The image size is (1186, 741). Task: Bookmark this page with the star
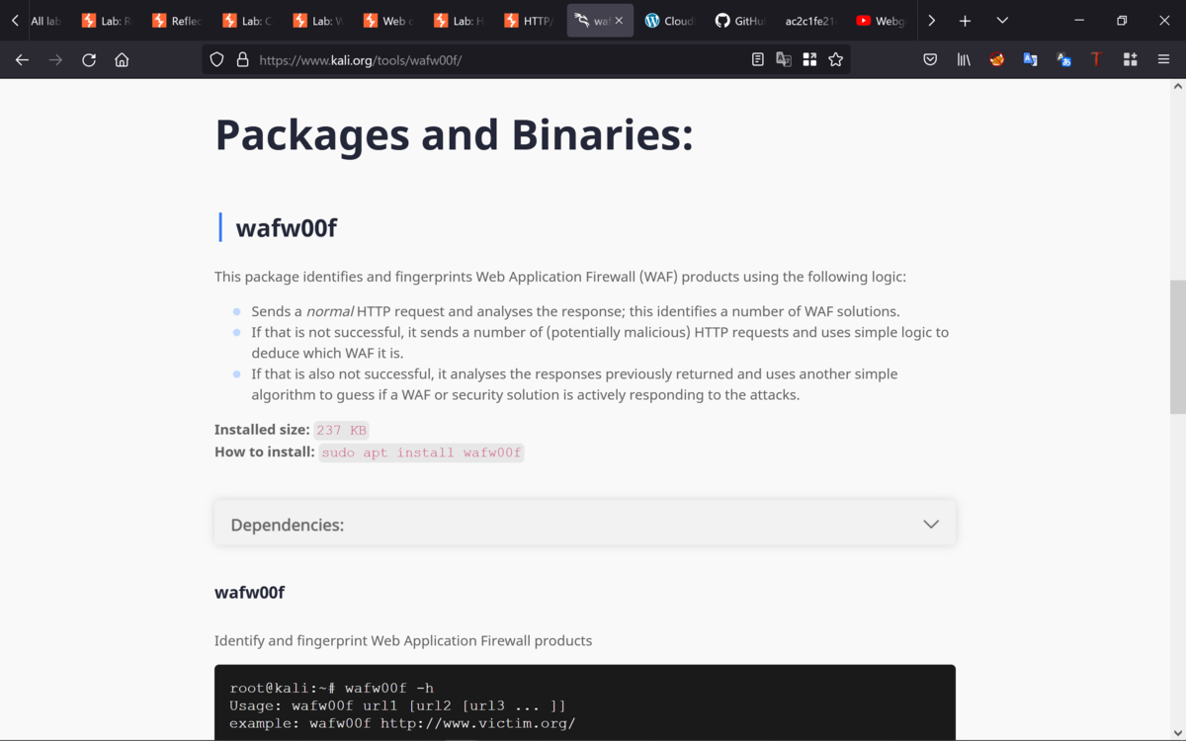click(836, 60)
